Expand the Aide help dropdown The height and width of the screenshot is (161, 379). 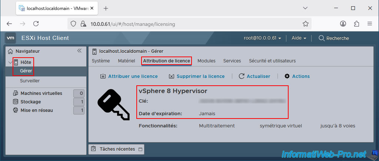point(299,38)
